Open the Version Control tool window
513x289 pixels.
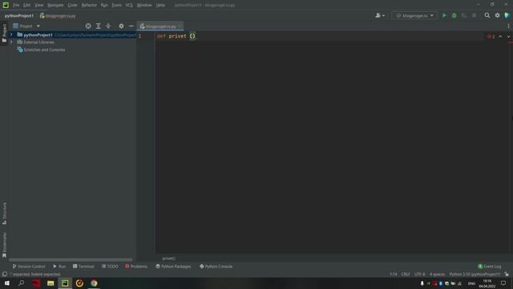click(29, 267)
